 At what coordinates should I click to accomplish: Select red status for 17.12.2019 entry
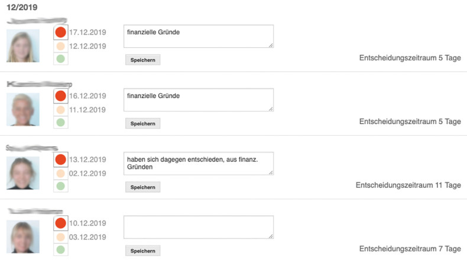click(60, 32)
